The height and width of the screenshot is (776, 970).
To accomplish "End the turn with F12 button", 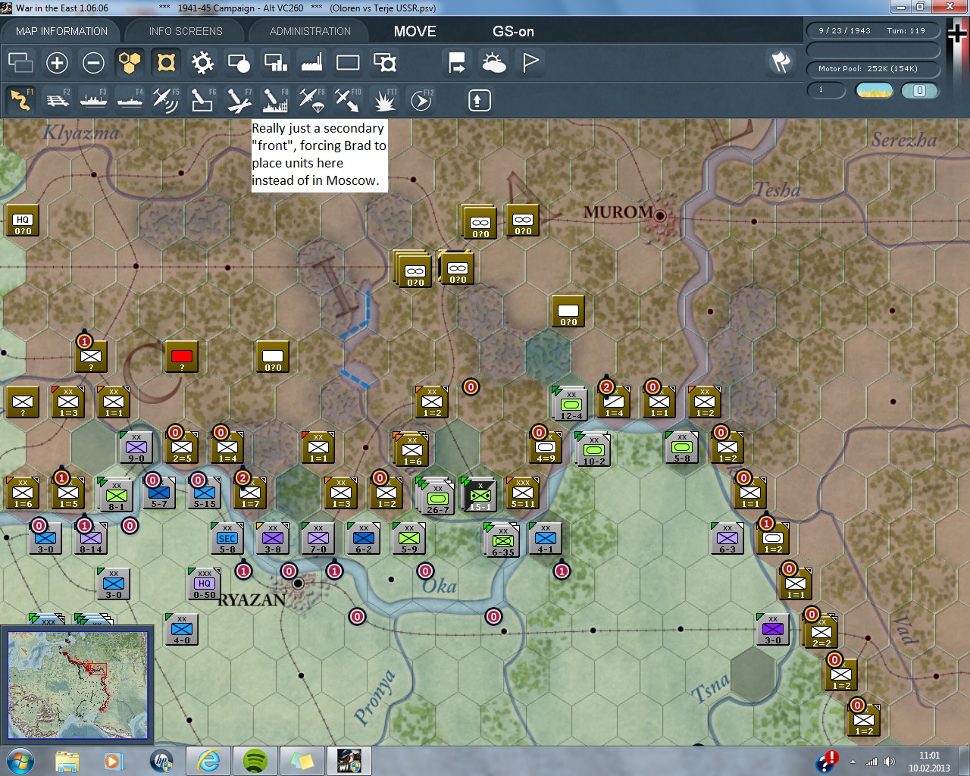I will click(x=421, y=100).
